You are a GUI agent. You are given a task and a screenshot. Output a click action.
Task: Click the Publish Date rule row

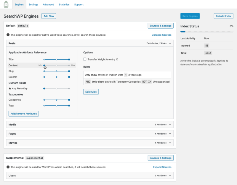(x=127, y=75)
